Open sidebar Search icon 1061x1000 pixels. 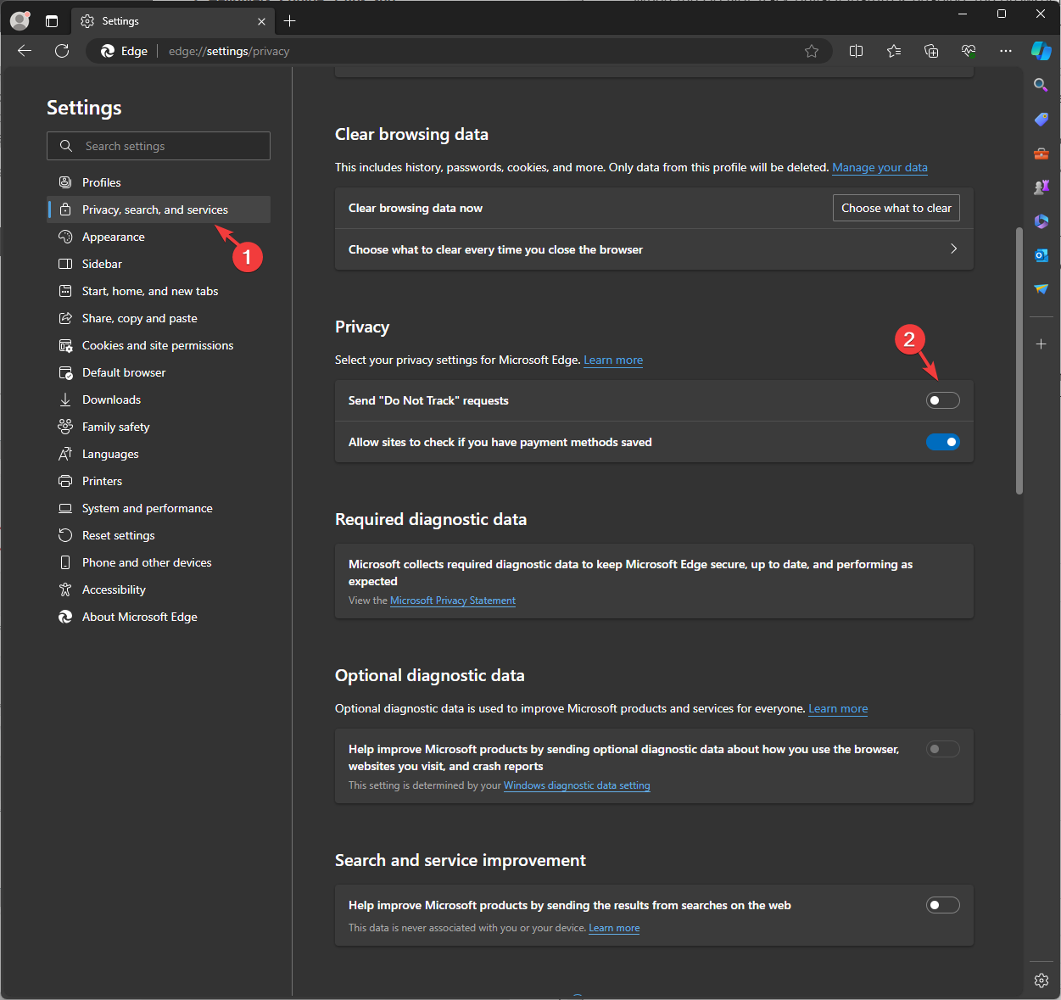click(x=1041, y=85)
